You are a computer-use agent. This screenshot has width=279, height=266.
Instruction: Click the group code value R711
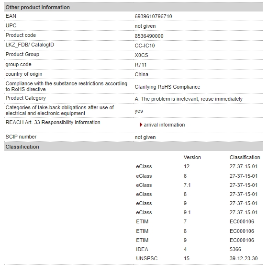(x=141, y=65)
